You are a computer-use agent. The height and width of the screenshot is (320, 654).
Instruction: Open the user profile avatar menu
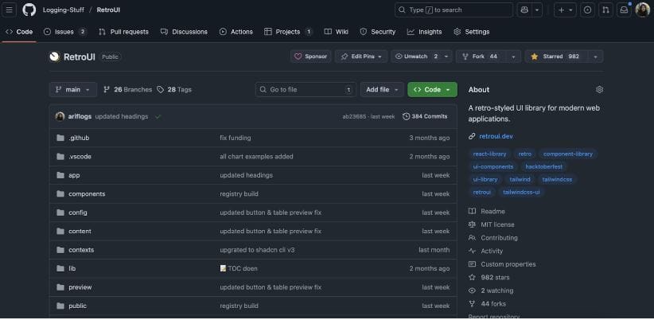click(642, 10)
